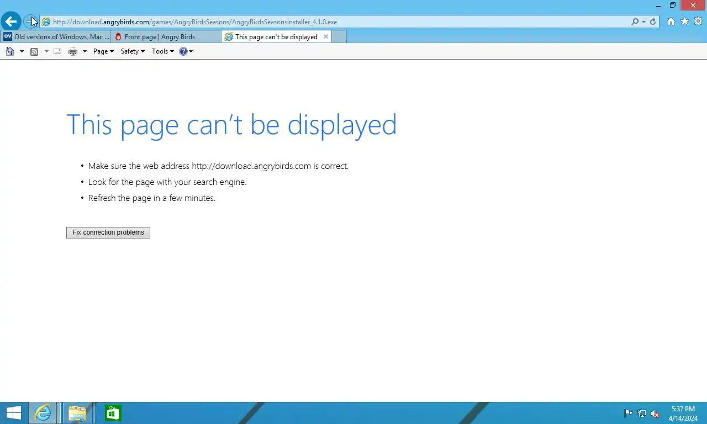Viewport: 707px width, 424px height.
Task: Expand the feeds dropdown arrow
Action: pos(46,51)
